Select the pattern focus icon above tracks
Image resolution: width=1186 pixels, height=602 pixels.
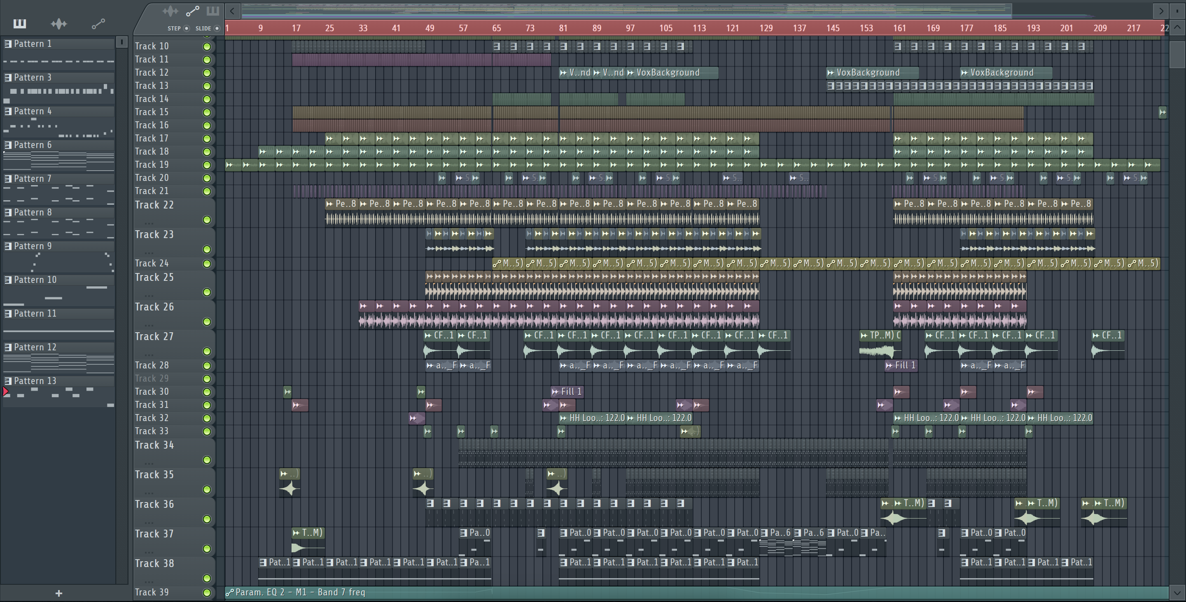click(213, 11)
